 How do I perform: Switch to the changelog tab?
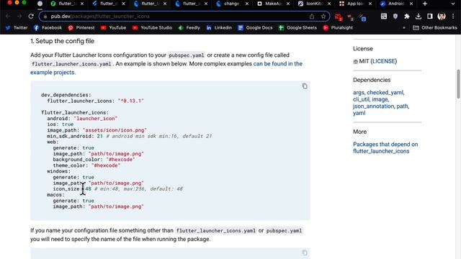(x=229, y=4)
